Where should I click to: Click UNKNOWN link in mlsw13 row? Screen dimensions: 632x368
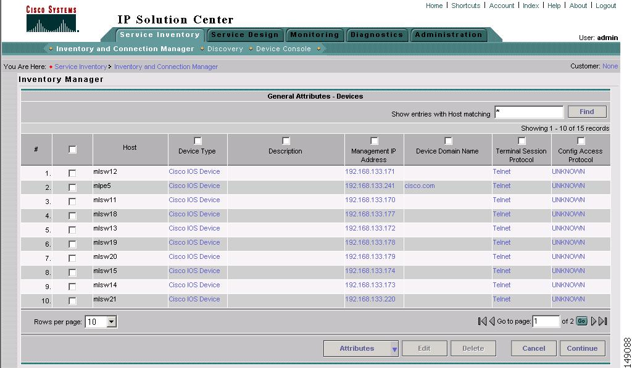point(568,228)
